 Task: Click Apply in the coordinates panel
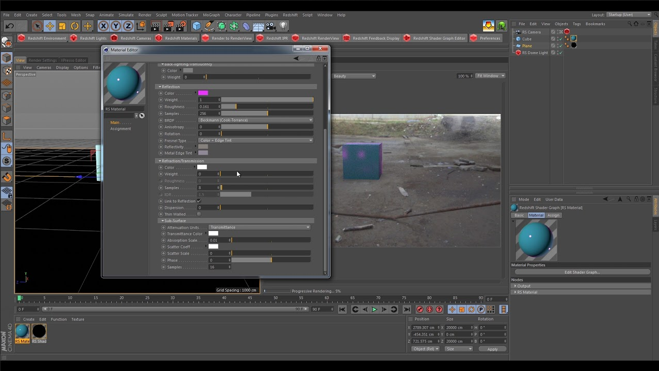[x=492, y=349]
